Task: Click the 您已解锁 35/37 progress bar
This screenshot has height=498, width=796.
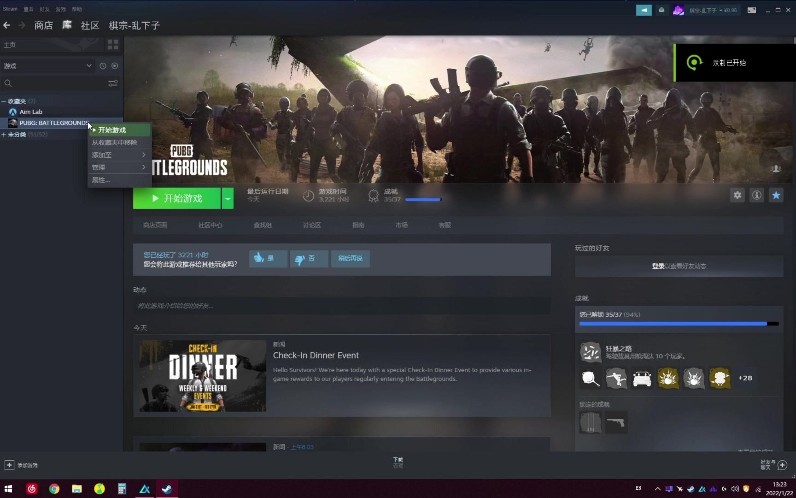Action: pyautogui.click(x=679, y=324)
